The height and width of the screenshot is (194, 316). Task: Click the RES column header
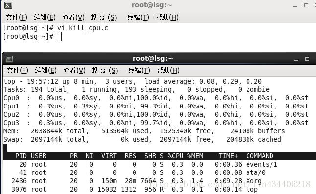(x=131, y=156)
